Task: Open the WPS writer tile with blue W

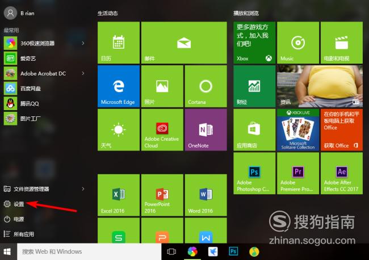Action: pos(206,230)
